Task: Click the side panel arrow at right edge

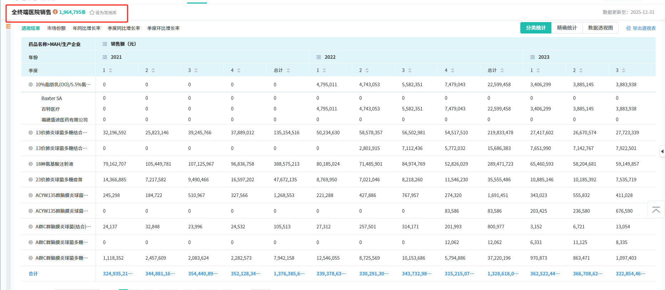Action: (662, 151)
